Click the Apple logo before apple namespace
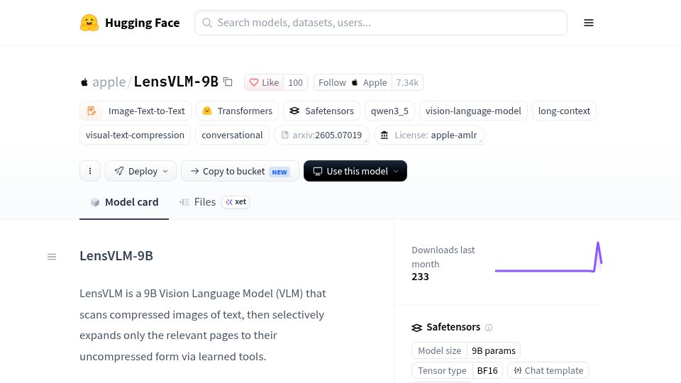This screenshot has width=681, height=383. 84,82
